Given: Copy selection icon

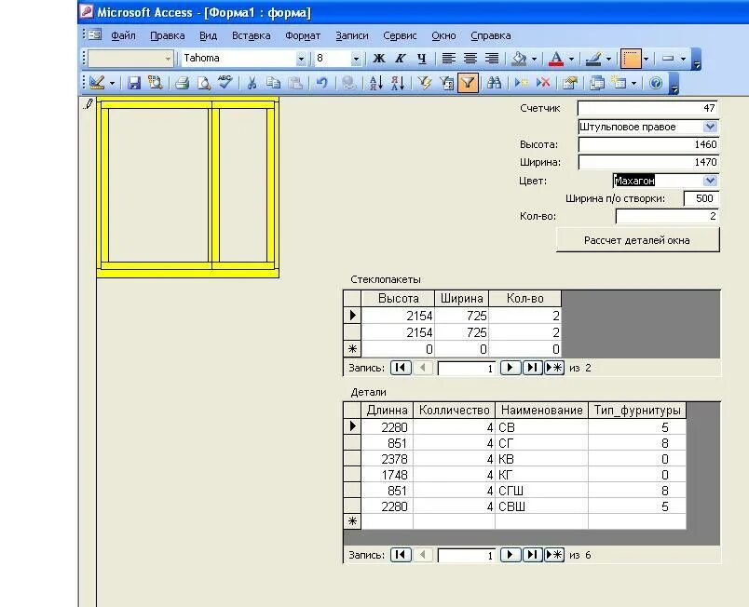Looking at the screenshot, I should coord(273,83).
